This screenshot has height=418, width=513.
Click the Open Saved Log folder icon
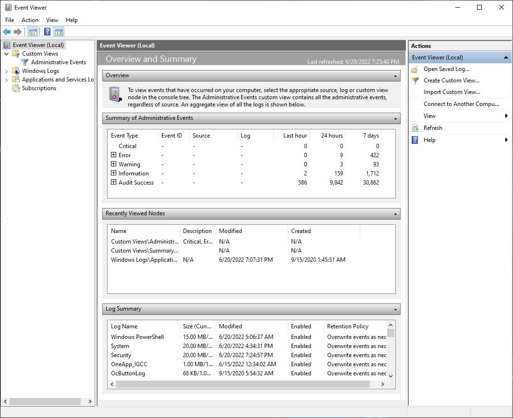[415, 69]
